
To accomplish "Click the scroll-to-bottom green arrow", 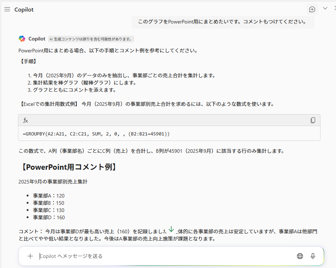I will pos(171,229).
